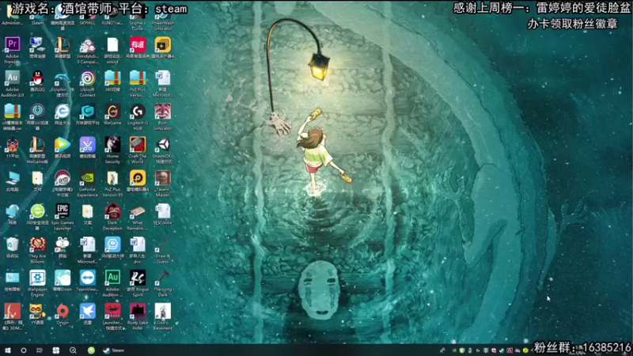Select the WeGame desktop shortcut
The width and height of the screenshot is (633, 356).
pyautogui.click(x=112, y=112)
